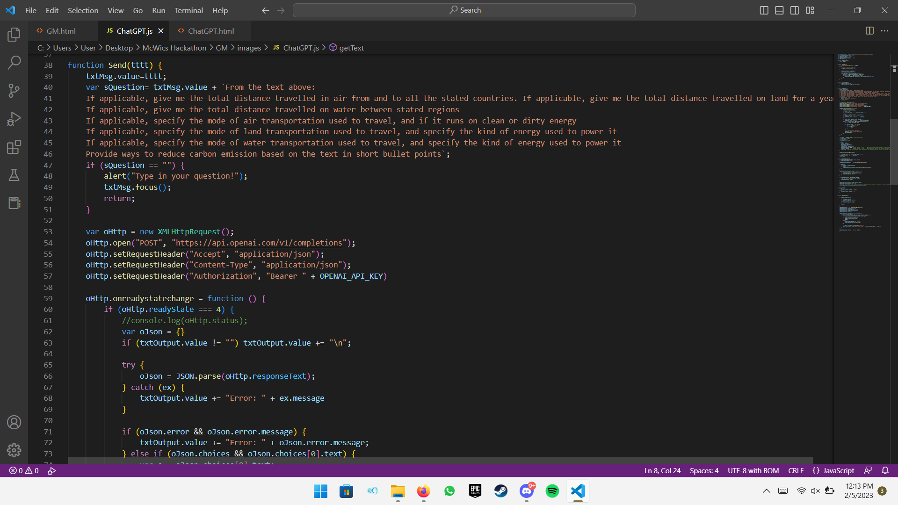This screenshot has height=505, width=898.
Task: Open Run and Debug view
Action: pos(14,119)
